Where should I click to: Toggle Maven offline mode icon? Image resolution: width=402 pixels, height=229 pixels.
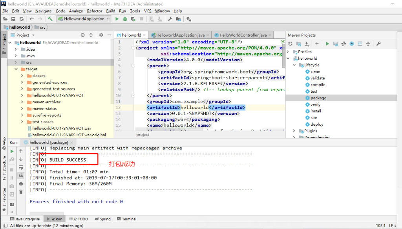click(x=344, y=44)
